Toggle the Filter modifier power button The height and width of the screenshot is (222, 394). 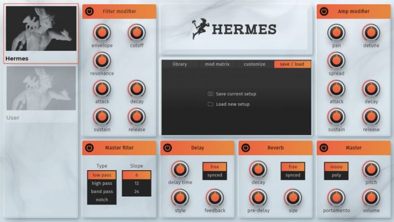pos(89,11)
